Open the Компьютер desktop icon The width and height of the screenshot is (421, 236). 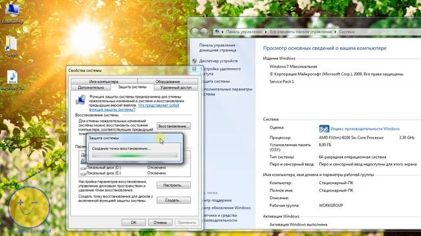[x=12, y=12]
